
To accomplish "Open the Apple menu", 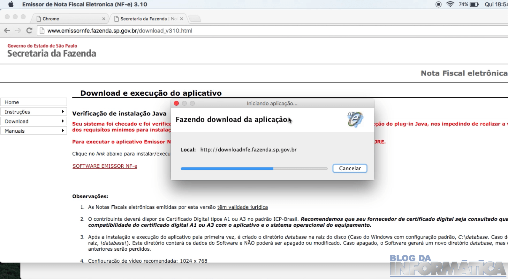I will tap(11, 4).
